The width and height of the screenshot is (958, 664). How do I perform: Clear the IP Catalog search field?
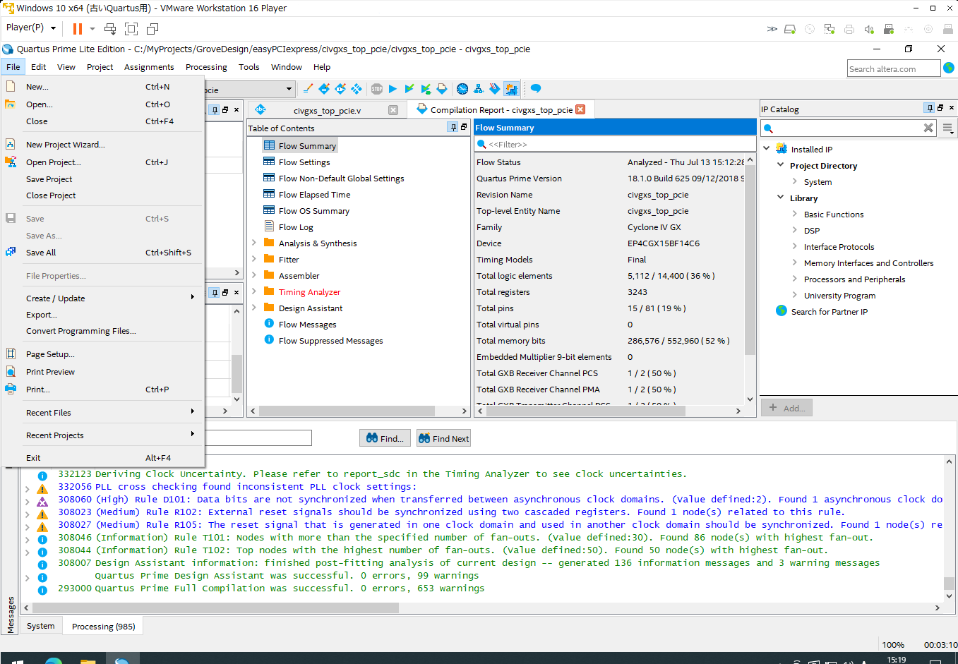(928, 128)
